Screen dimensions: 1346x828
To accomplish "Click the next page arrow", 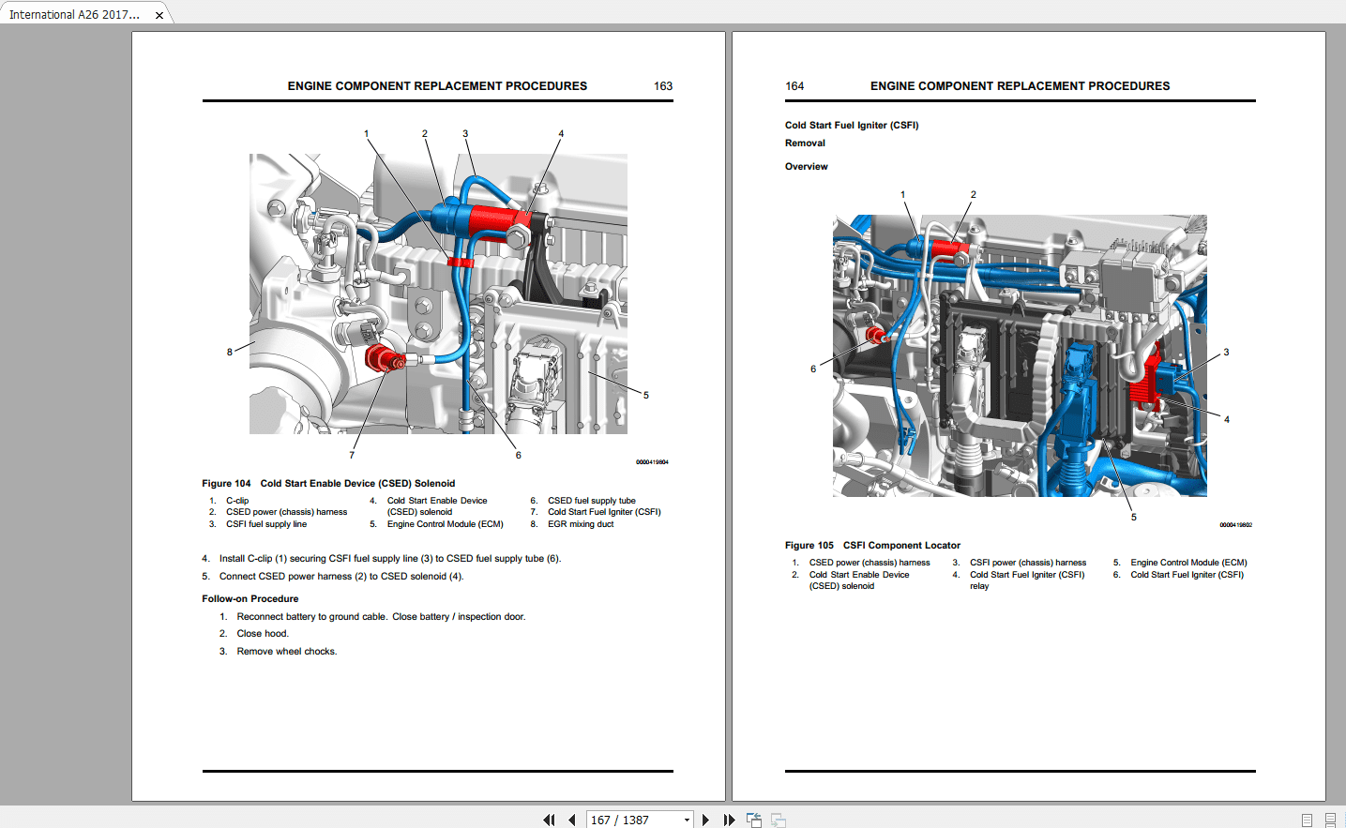I will pos(706,820).
